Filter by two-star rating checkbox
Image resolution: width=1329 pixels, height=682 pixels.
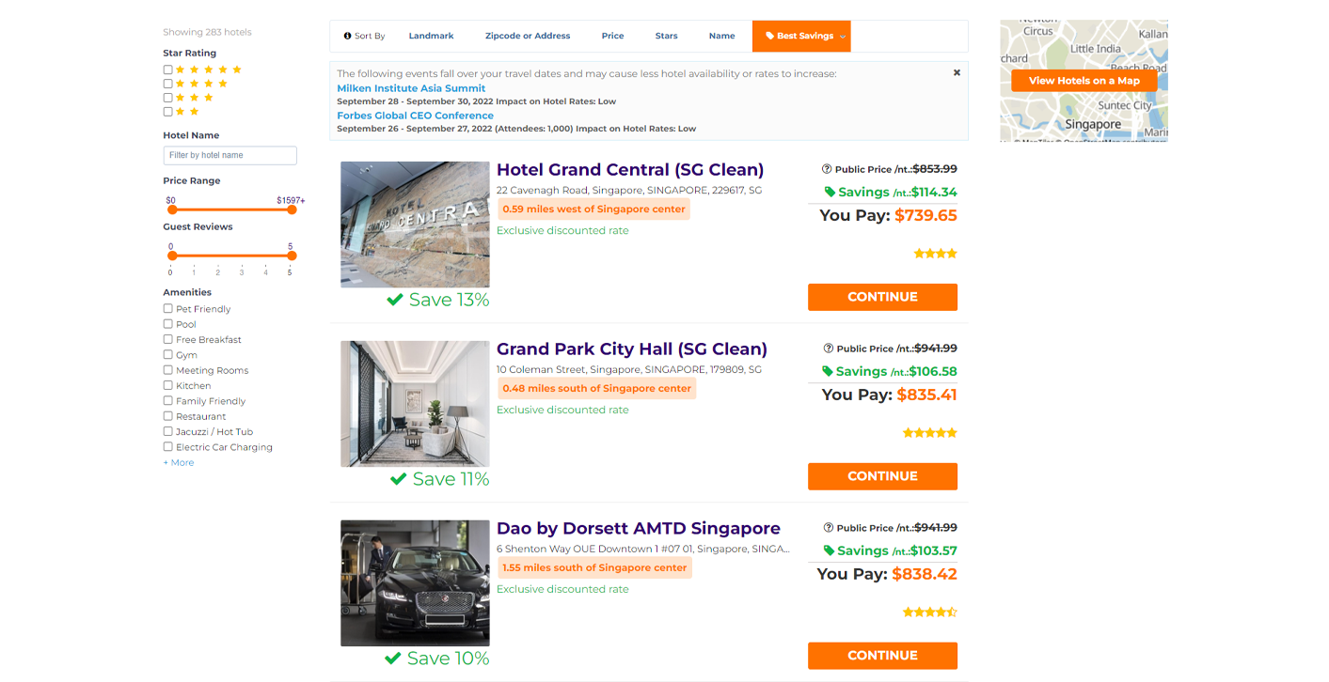167,112
